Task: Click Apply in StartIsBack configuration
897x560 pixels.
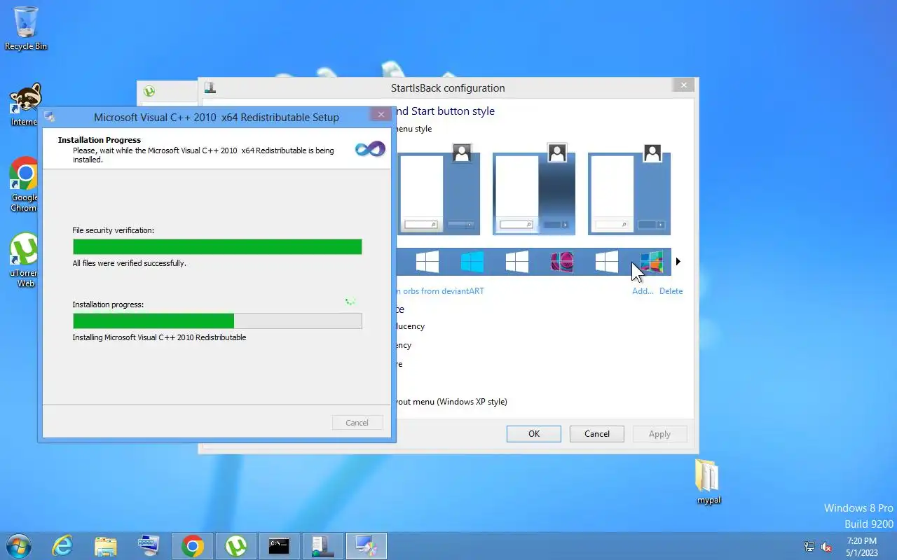Action: click(x=659, y=434)
